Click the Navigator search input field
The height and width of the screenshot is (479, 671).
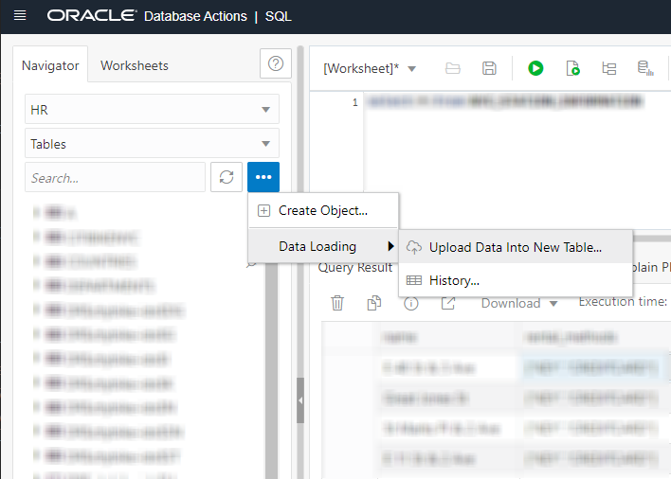tap(115, 177)
